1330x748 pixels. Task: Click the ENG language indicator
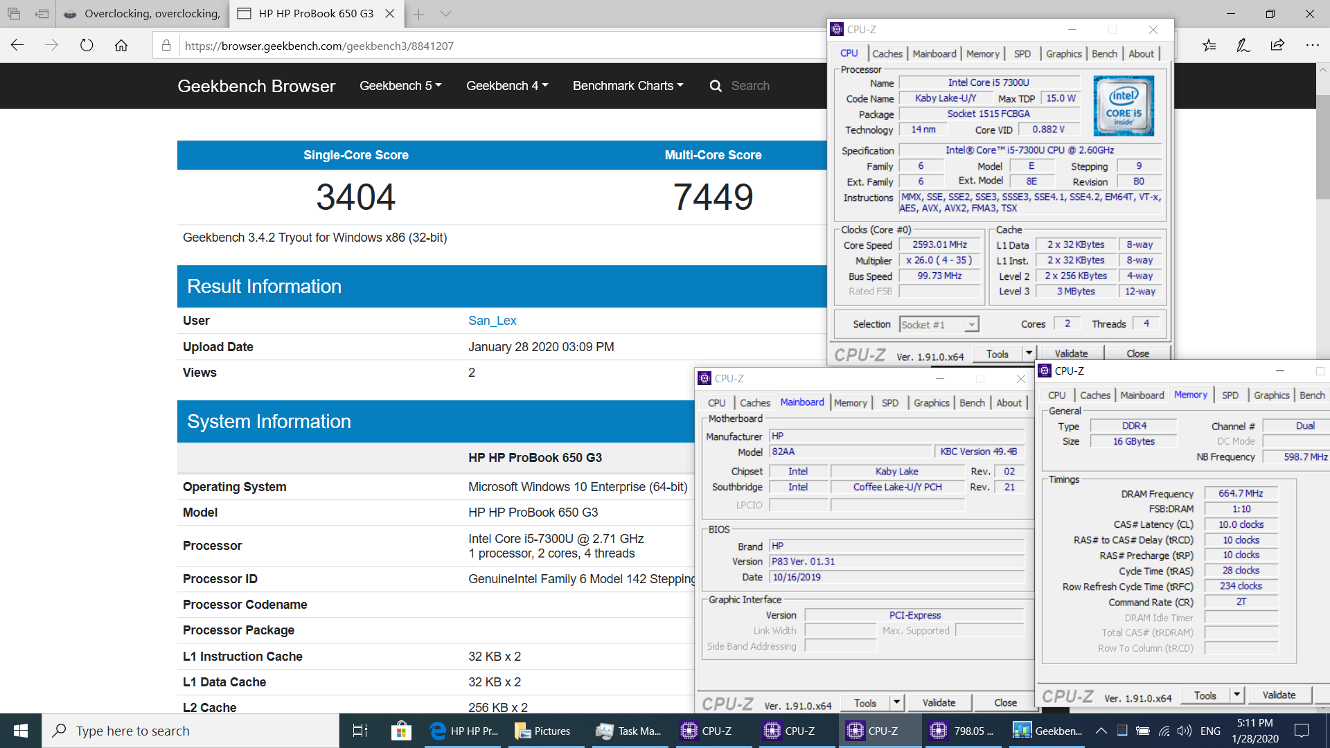coord(1210,731)
